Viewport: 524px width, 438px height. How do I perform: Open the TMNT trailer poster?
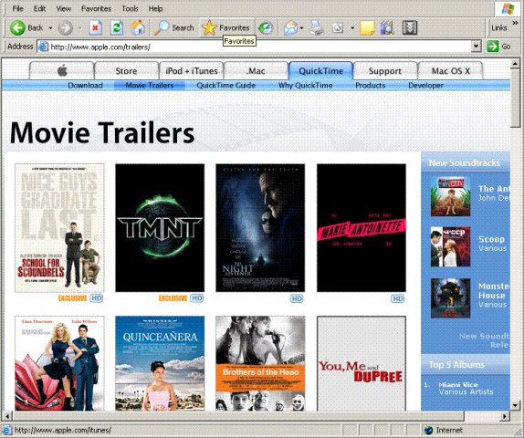(x=160, y=228)
